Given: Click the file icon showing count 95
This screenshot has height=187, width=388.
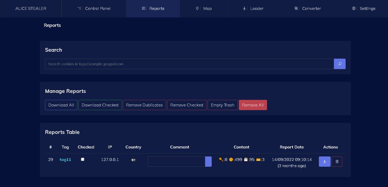Looking at the screenshot, I should point(246,159).
